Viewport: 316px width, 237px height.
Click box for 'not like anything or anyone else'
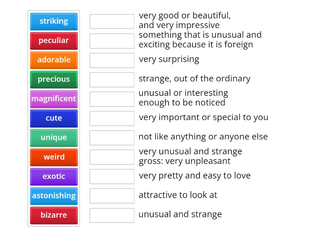tap(112, 137)
